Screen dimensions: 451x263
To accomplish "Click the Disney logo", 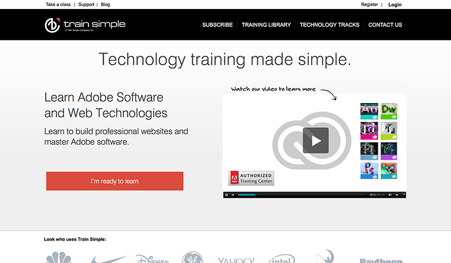I will coord(152,258).
